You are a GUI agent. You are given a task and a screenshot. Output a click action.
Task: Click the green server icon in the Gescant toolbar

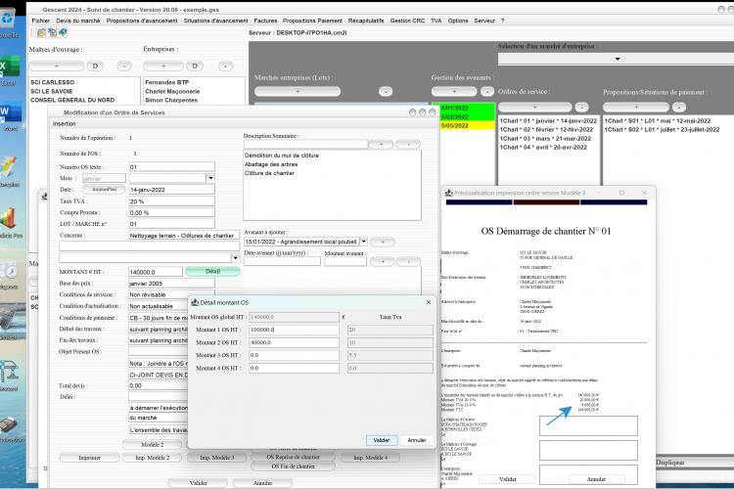click(63, 32)
